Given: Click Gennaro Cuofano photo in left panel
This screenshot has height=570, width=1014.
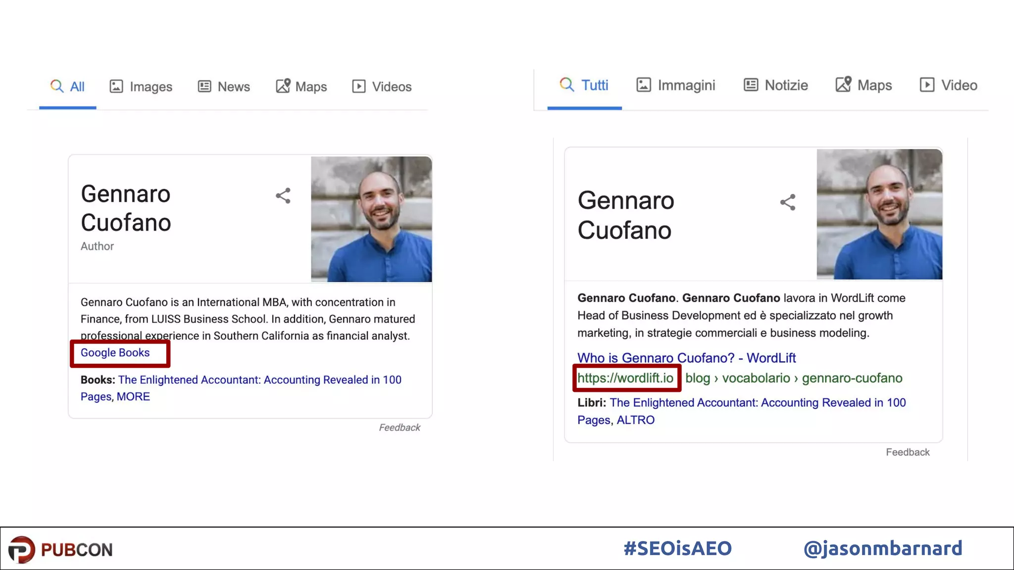Looking at the screenshot, I should point(371,219).
